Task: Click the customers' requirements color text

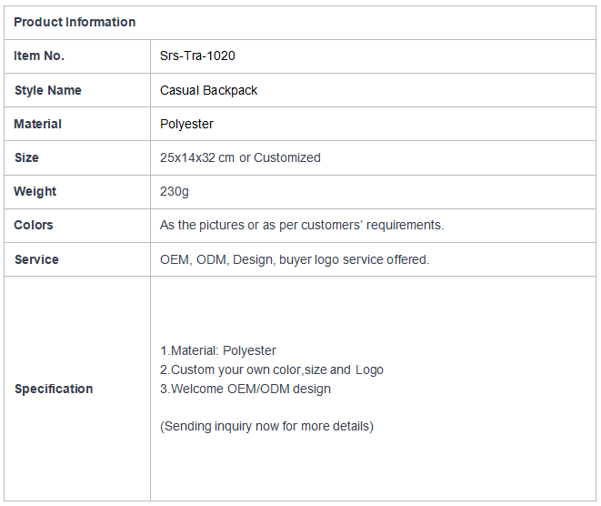Action: 302,225
